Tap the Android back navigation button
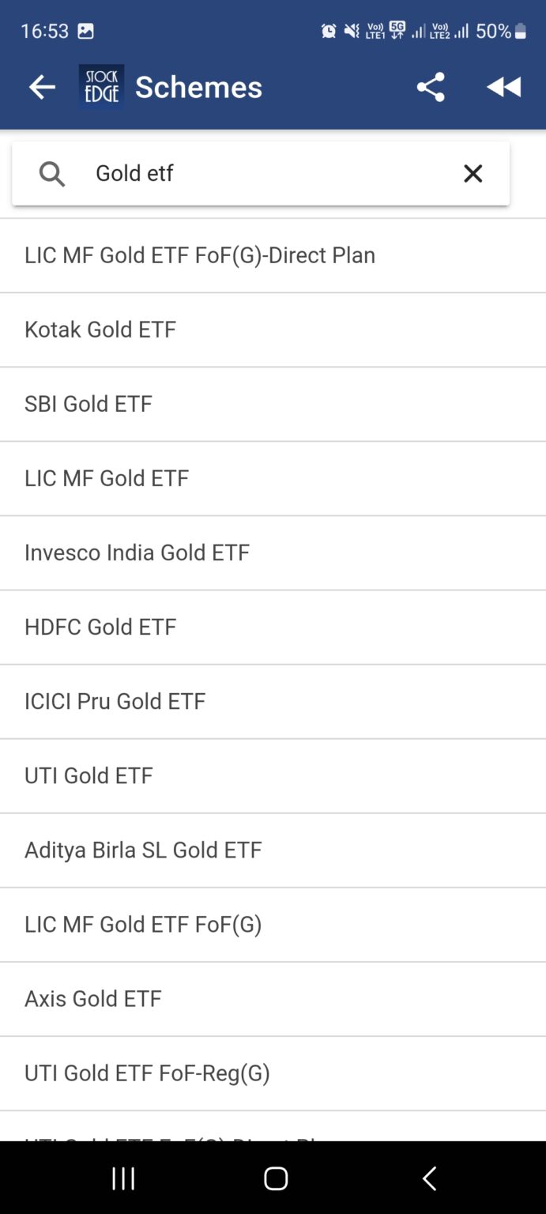Screen dimensions: 546x1214 427,1178
